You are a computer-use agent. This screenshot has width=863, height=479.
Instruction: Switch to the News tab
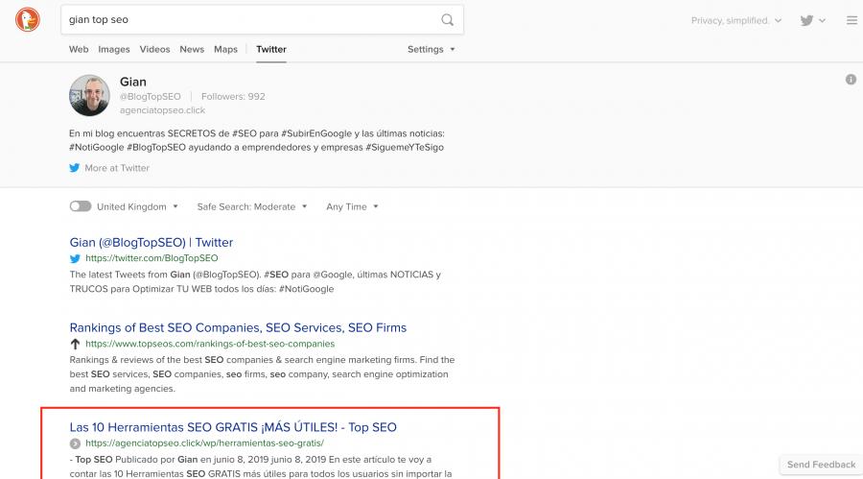tap(192, 49)
